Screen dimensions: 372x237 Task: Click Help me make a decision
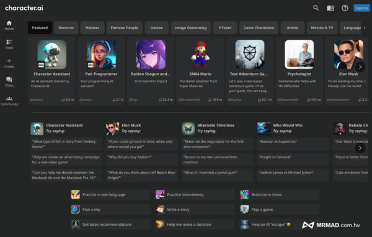195,225
